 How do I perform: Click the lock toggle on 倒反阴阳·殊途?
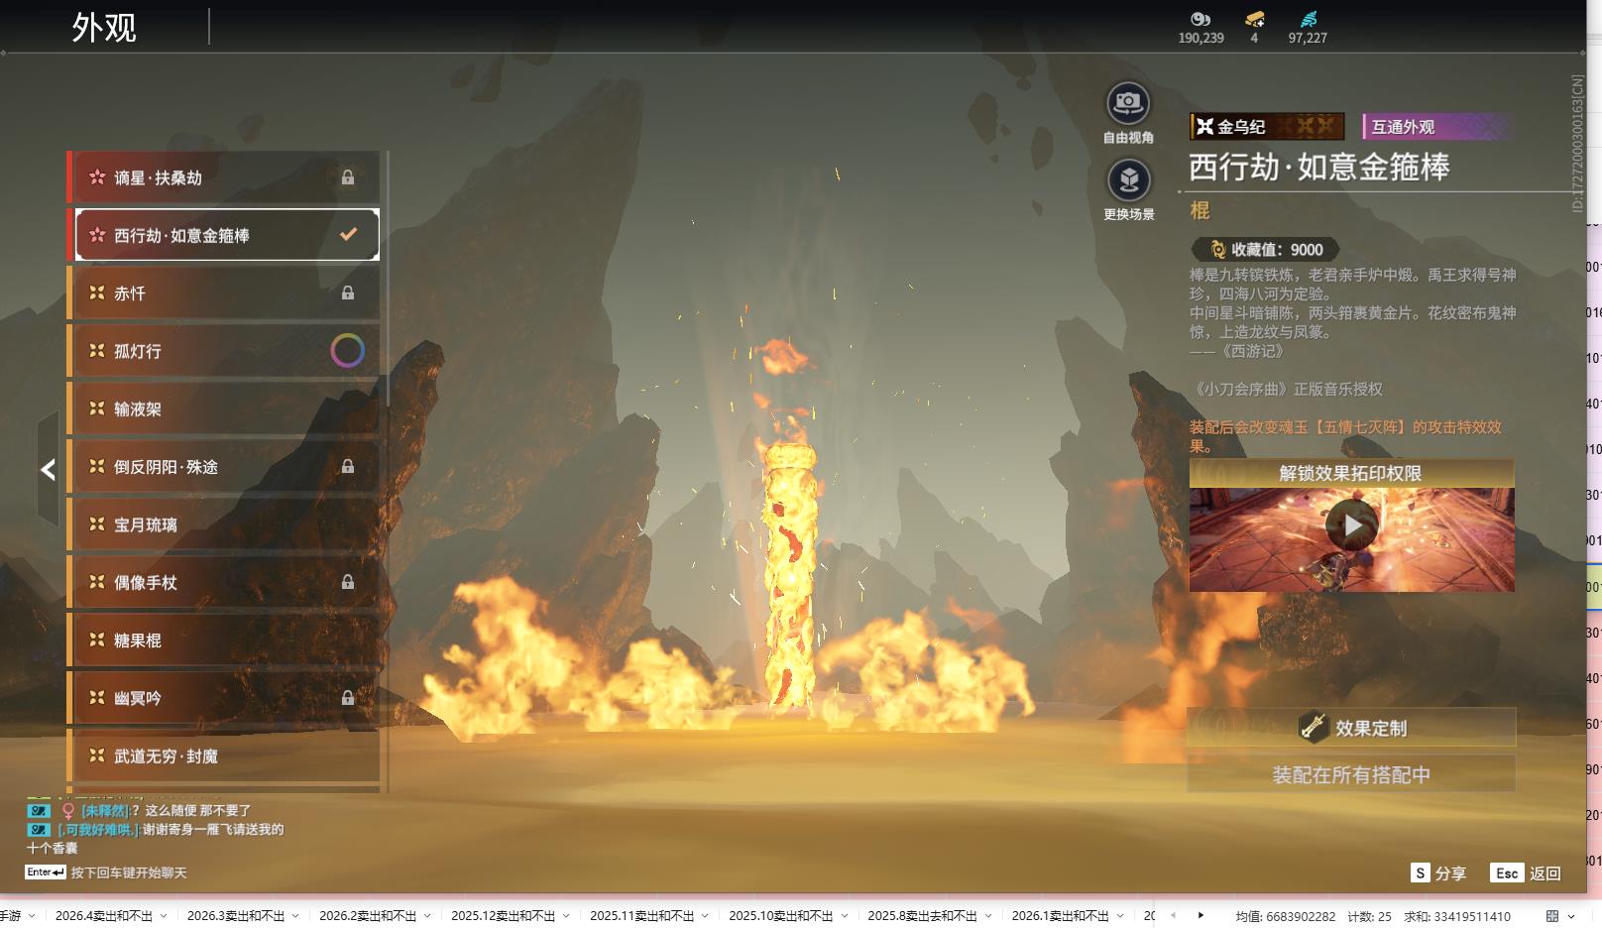[x=348, y=467]
